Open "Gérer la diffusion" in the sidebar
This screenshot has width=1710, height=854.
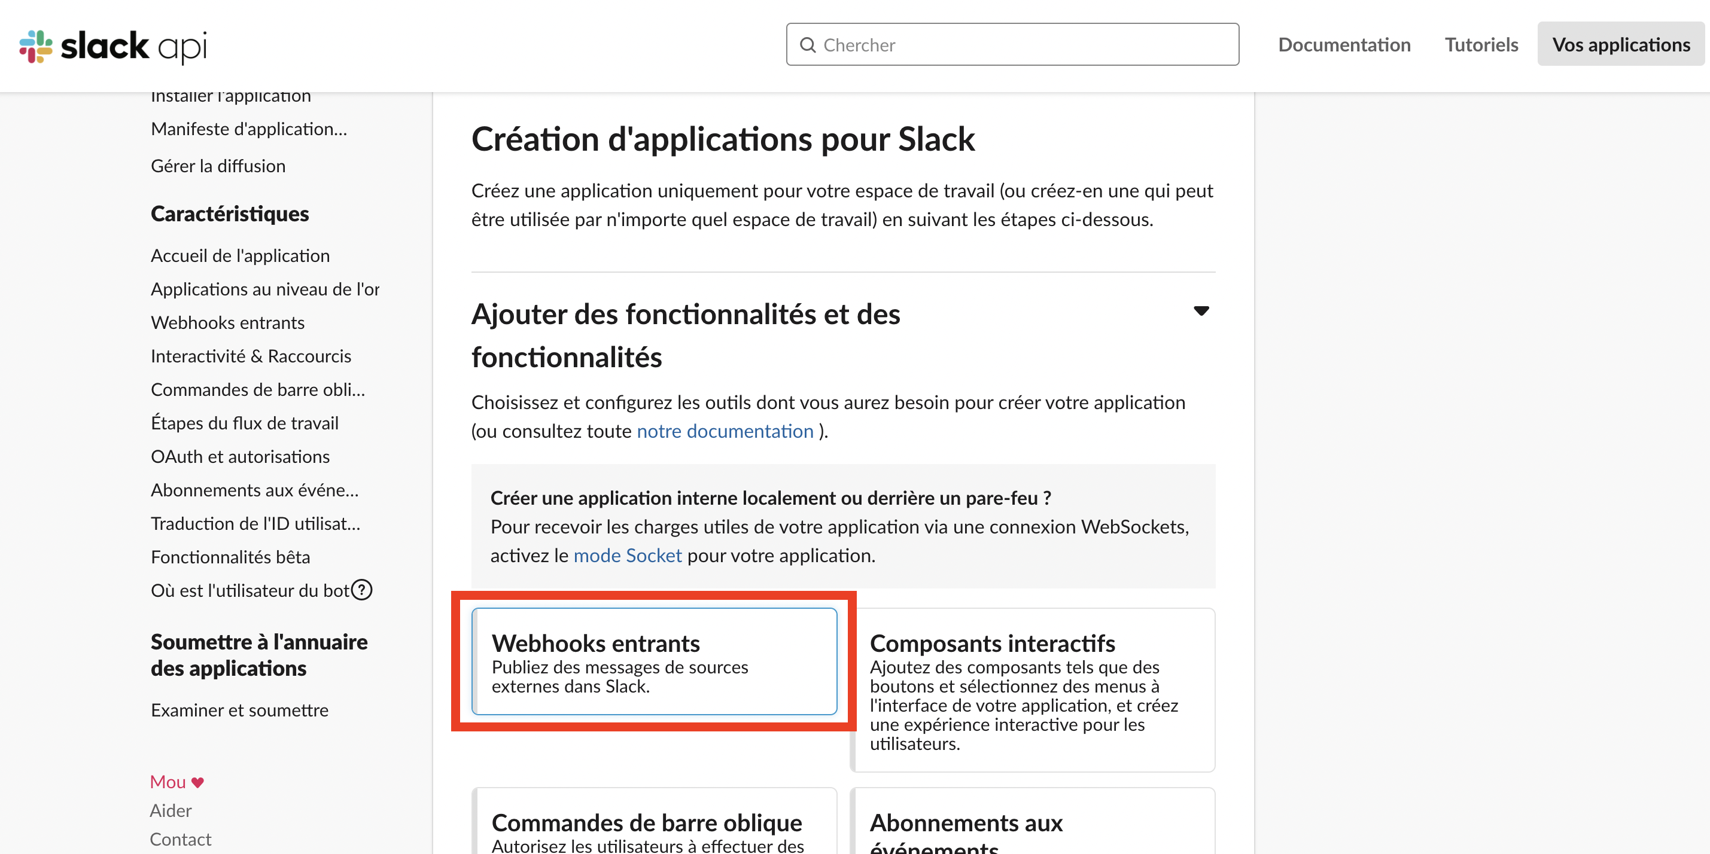pos(218,165)
